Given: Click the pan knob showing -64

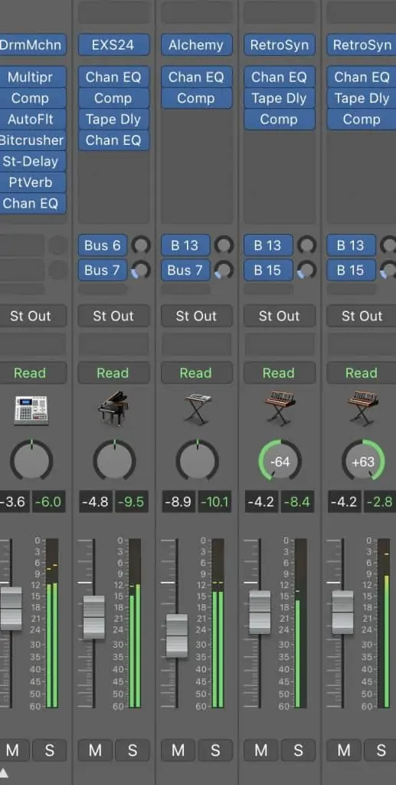Looking at the screenshot, I should [x=280, y=461].
